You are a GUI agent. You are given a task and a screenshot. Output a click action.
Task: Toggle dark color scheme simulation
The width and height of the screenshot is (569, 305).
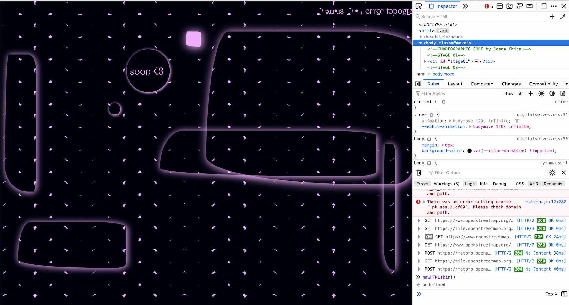pos(552,94)
